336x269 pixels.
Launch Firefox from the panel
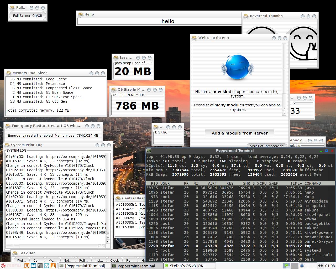coord(27,266)
